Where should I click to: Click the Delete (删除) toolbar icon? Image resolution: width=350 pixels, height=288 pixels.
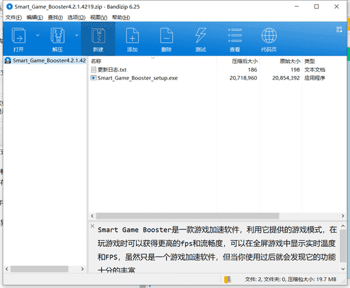point(166,36)
